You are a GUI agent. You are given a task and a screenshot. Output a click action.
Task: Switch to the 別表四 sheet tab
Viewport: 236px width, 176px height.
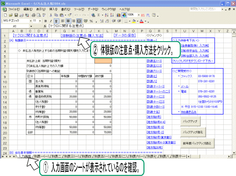(87, 156)
